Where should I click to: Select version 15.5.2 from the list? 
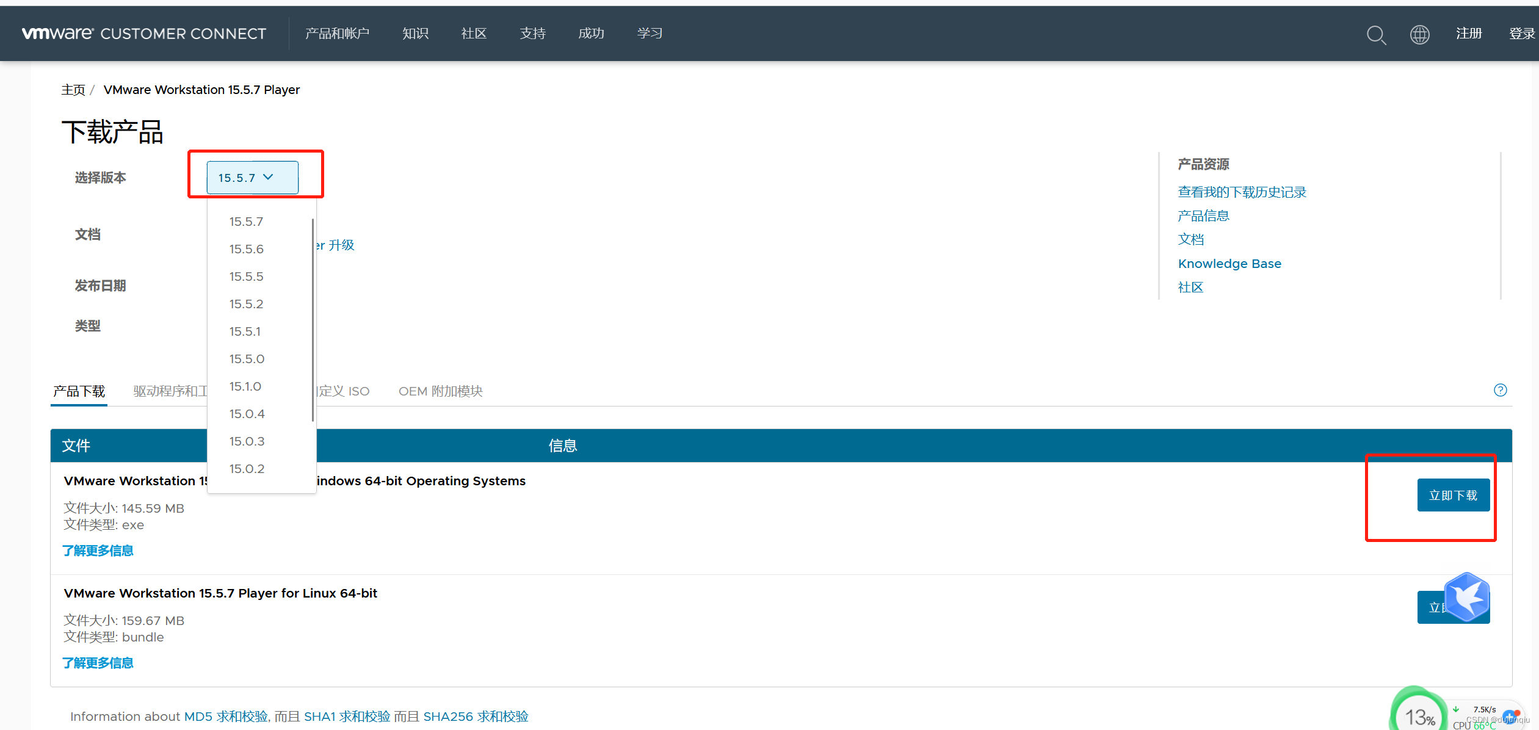(247, 304)
